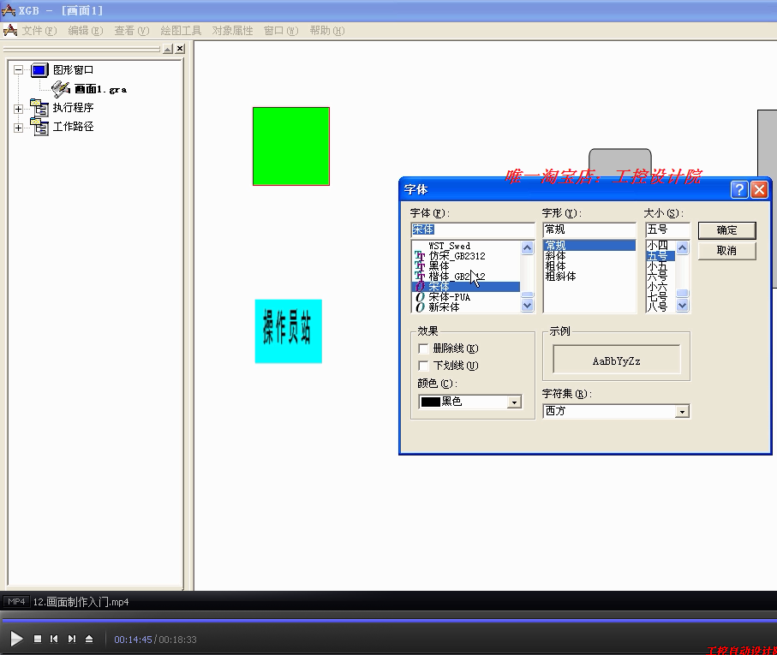Select the 画面1.gra tree item label
Viewport: 777px width, 655px height.
pyautogui.click(x=100, y=90)
